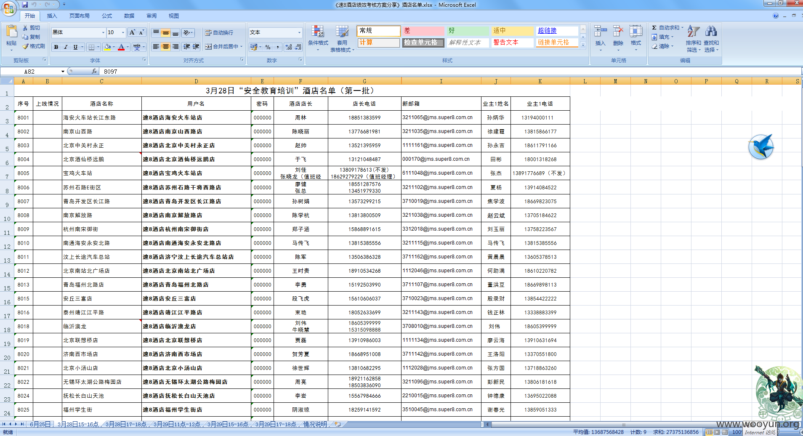This screenshot has width=803, height=436.
Task: Click the Increase Indent icon
Action: [196, 47]
